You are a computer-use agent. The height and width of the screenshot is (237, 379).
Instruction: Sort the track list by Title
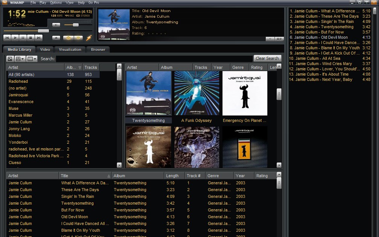[x=85, y=176]
